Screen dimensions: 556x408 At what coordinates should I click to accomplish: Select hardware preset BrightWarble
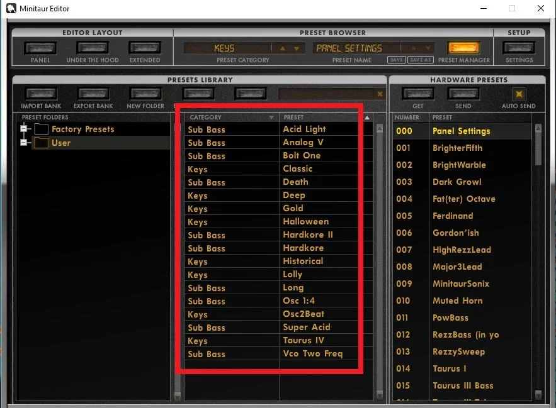[459, 165]
